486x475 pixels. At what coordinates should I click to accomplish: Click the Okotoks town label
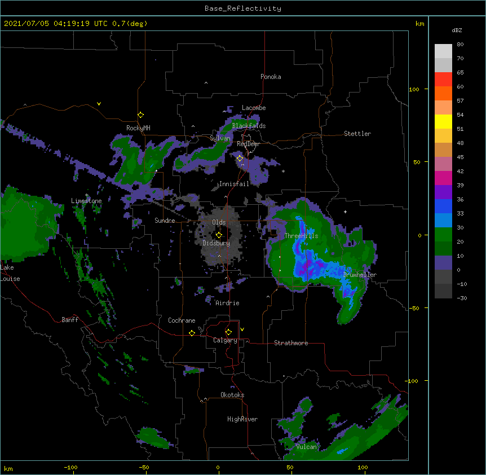[x=232, y=395]
